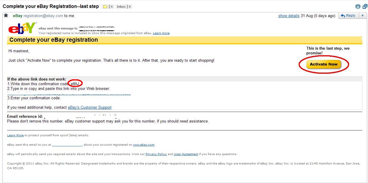This screenshot has width=368, height=183.
Task: Click the Activate Now button
Action: [324, 64]
